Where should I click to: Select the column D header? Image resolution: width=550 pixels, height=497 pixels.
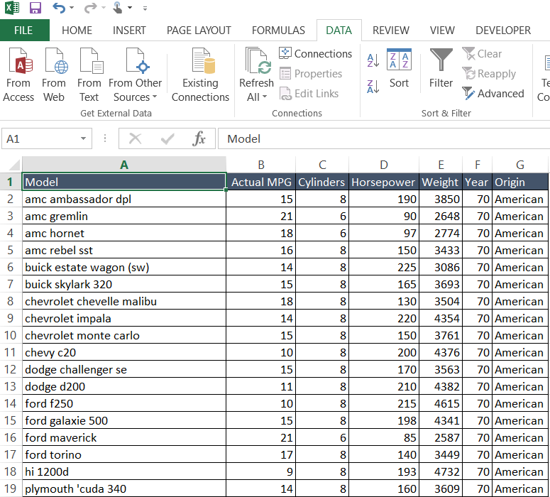click(384, 165)
